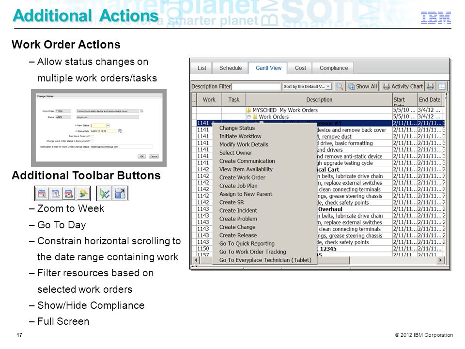Click the Zoom to Week toolbar icon
This screenshot has width=465, height=349.
pyautogui.click(x=42, y=194)
